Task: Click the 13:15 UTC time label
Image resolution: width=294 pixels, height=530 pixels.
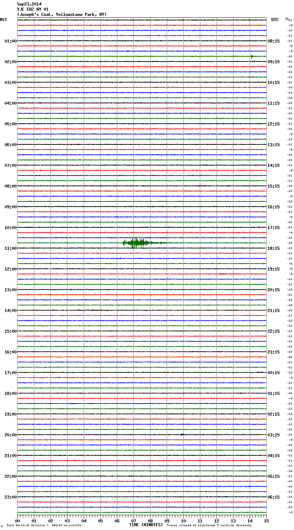Action: (274, 145)
